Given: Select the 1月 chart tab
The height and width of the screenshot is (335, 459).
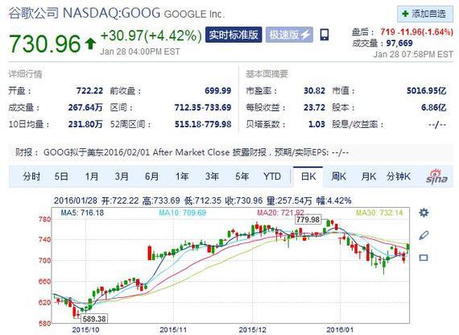Looking at the screenshot, I should coord(92,176).
